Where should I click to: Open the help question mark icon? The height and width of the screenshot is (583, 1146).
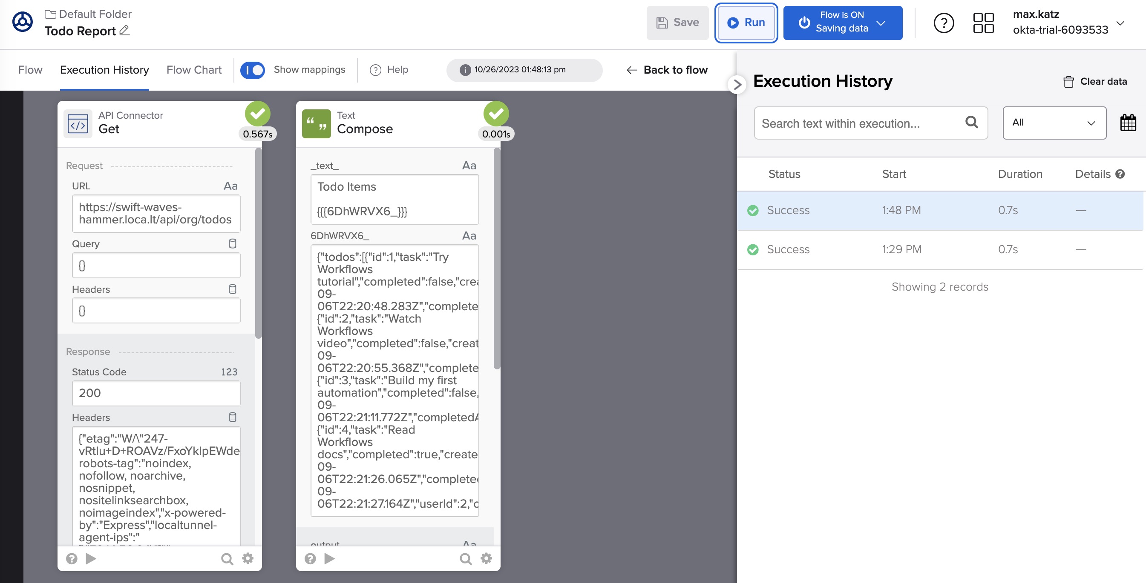coord(944,23)
